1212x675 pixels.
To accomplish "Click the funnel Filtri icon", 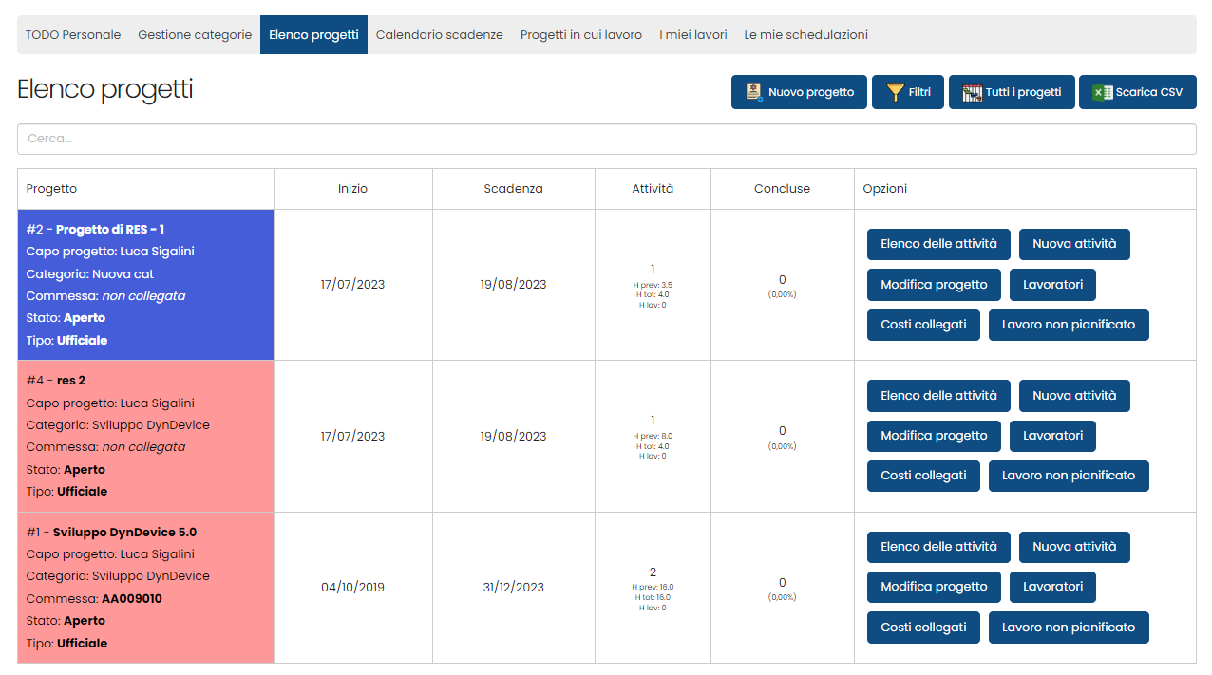I will 895,92.
